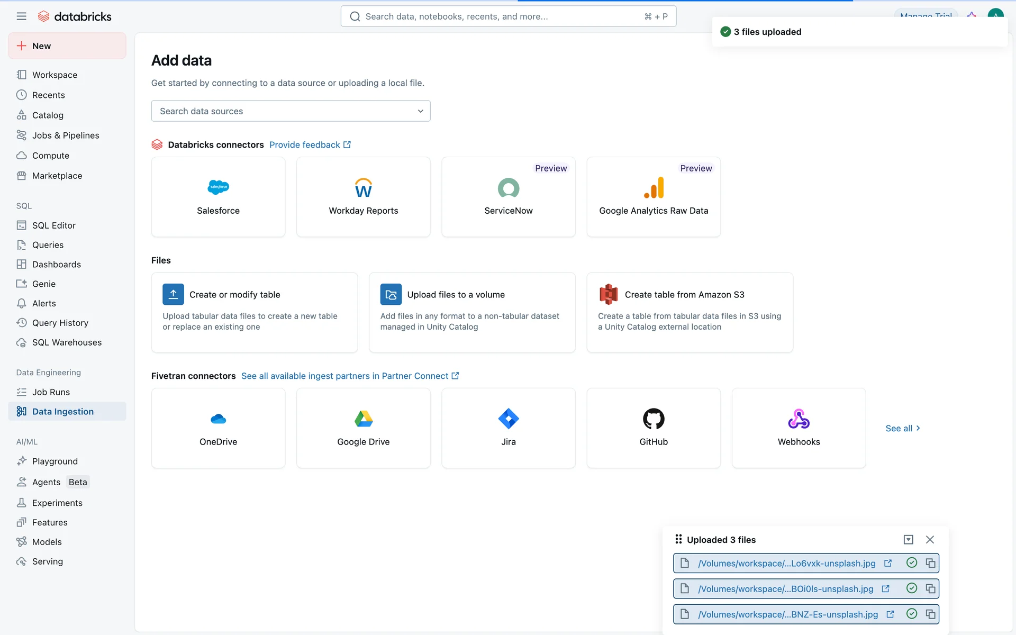
Task: Open Catalog in the sidebar
Action: [x=48, y=115]
